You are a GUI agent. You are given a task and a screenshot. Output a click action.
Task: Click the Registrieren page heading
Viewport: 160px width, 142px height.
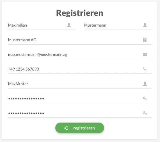coord(80,13)
